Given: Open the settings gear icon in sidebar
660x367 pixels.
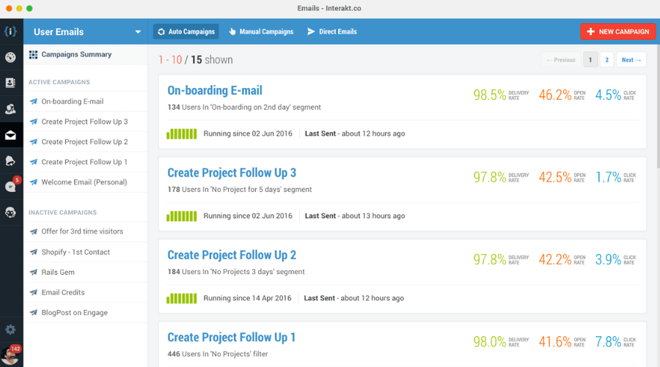Looking at the screenshot, I should tap(10, 330).
